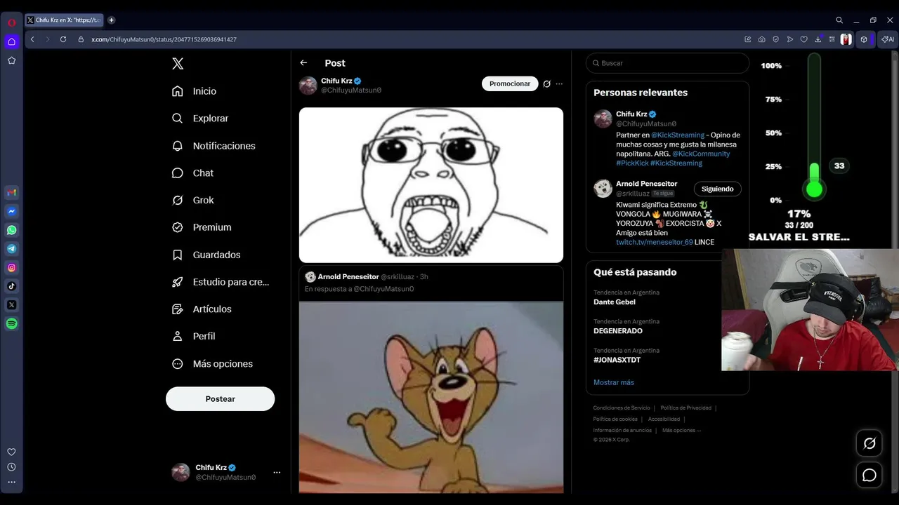Image resolution: width=899 pixels, height=505 pixels.
Task: Open Spotify in the Opera sidebar
Action: [11, 324]
